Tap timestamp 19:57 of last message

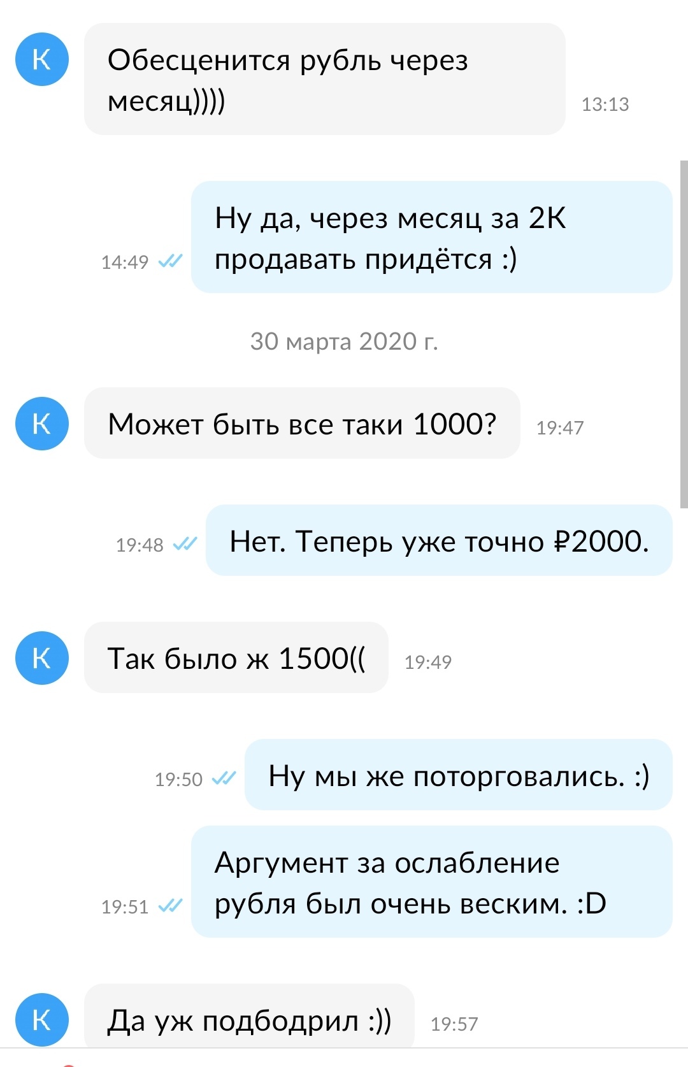click(454, 1024)
